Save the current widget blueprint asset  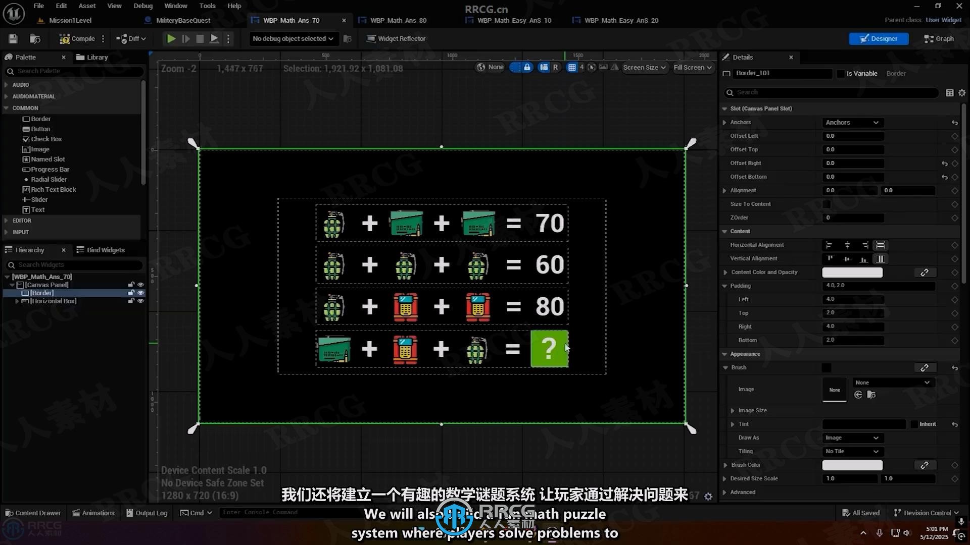[13, 39]
